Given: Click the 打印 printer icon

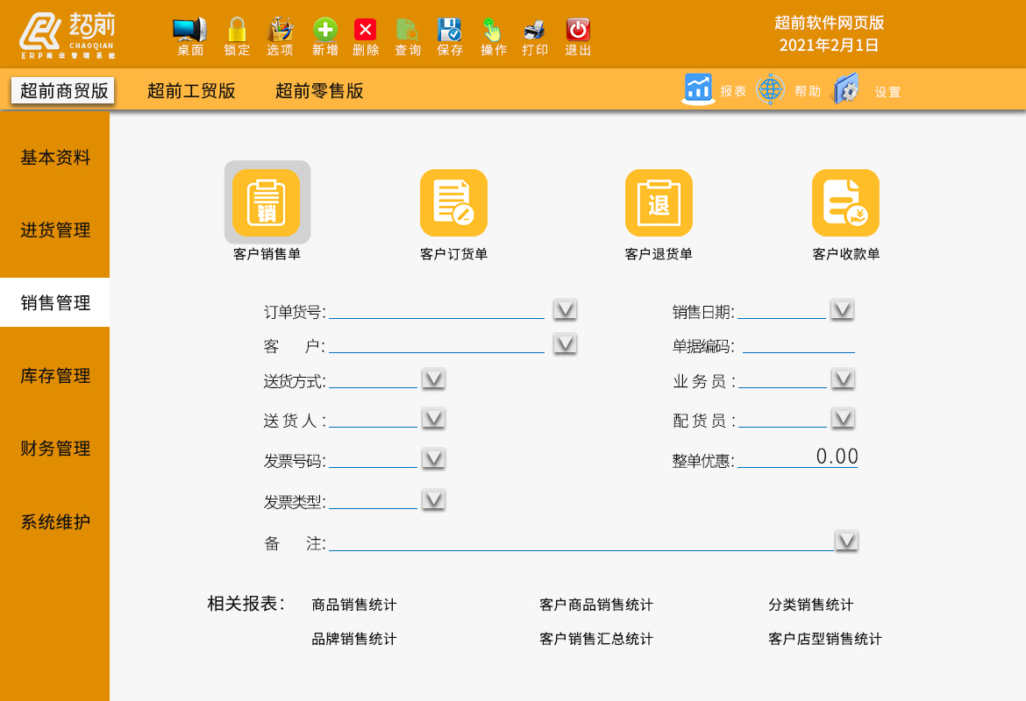Looking at the screenshot, I should [x=535, y=30].
